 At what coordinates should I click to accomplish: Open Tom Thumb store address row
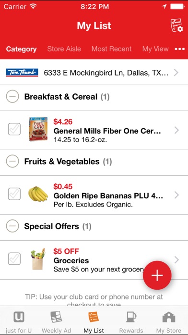[x=94, y=73]
